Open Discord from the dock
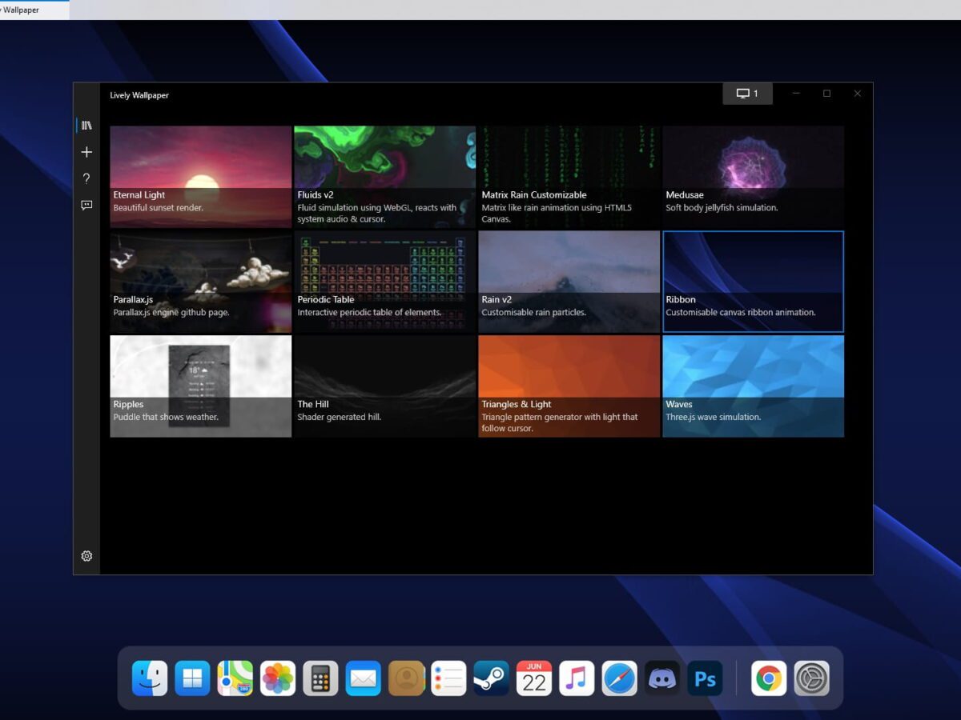 662,678
